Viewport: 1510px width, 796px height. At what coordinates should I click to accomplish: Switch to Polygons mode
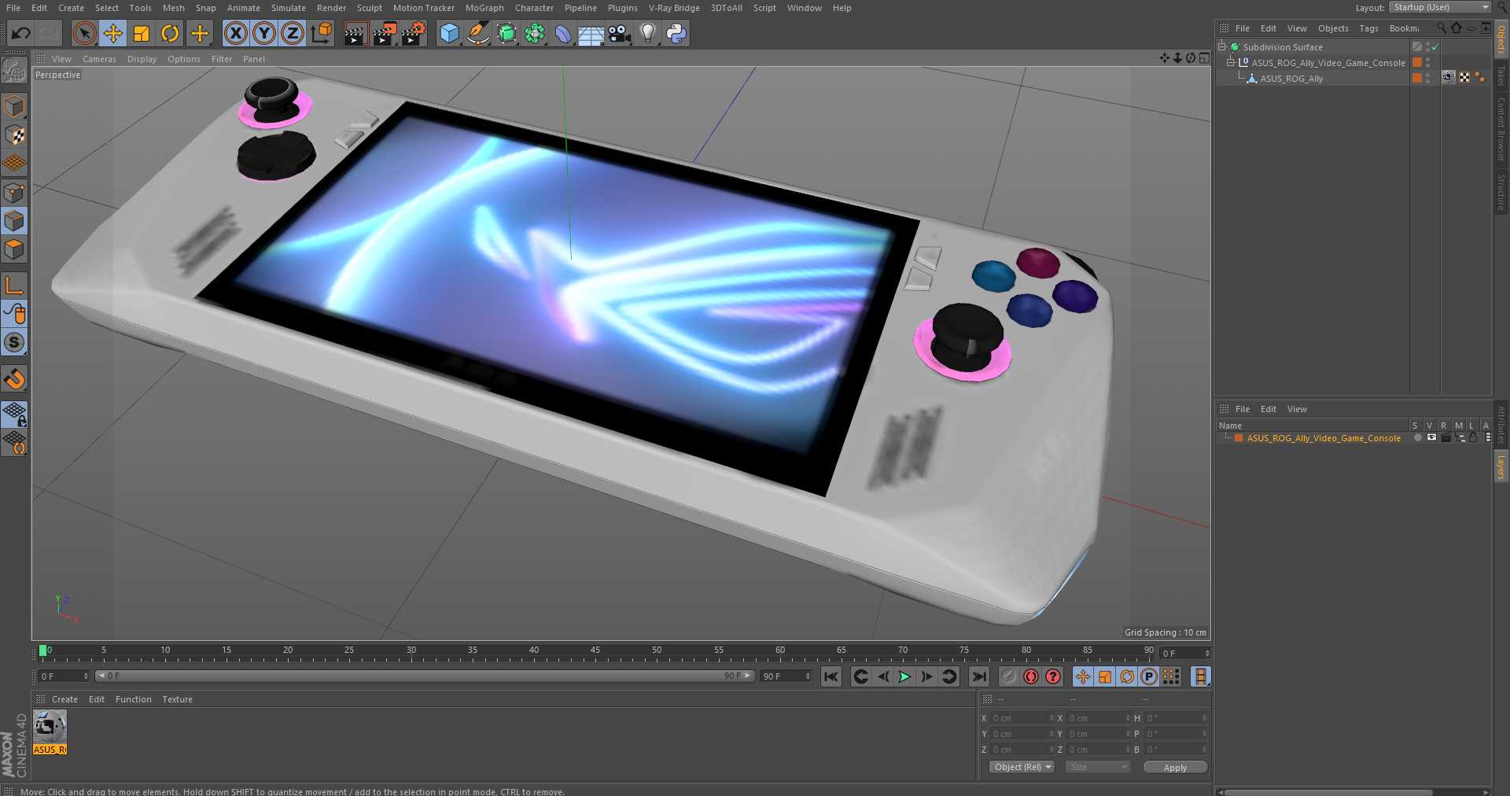[14, 249]
